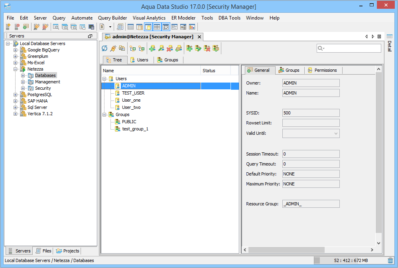
Task: Select the Vertica 7.1.2 server
Action: [40, 114]
